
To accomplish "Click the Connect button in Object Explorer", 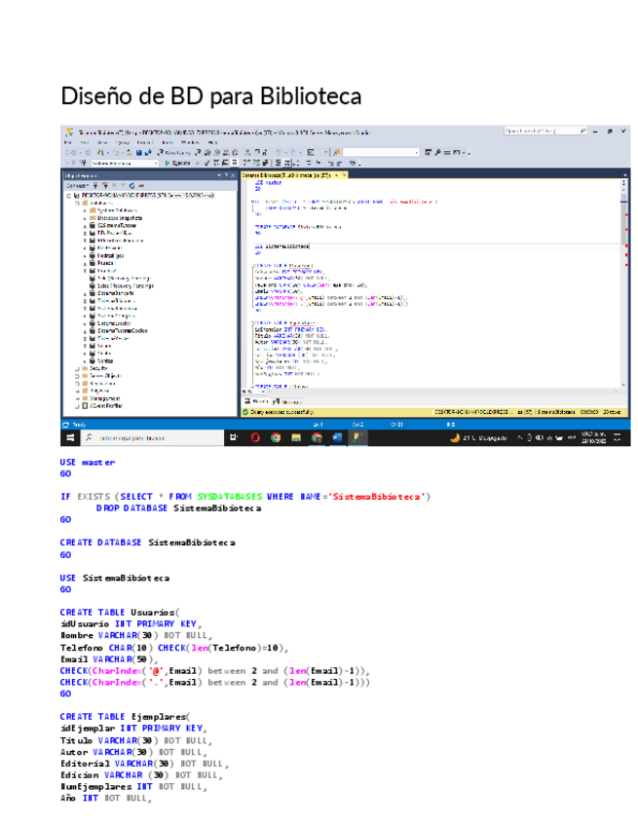I will pos(76,185).
